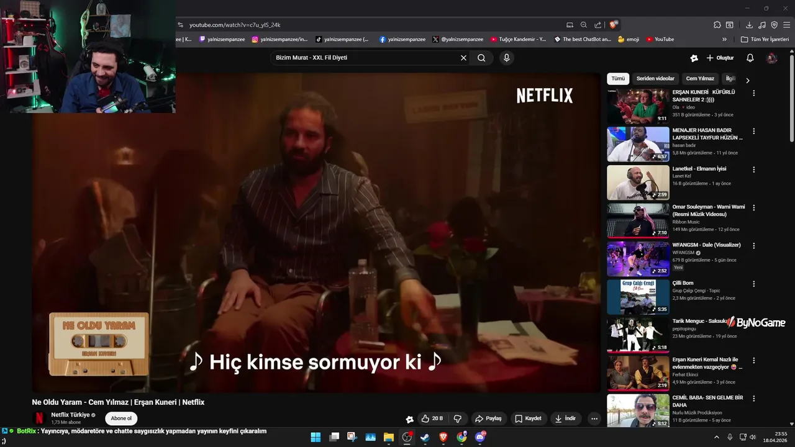Click the Oluştur create button
Viewport: 795px width, 447px height.
point(720,58)
